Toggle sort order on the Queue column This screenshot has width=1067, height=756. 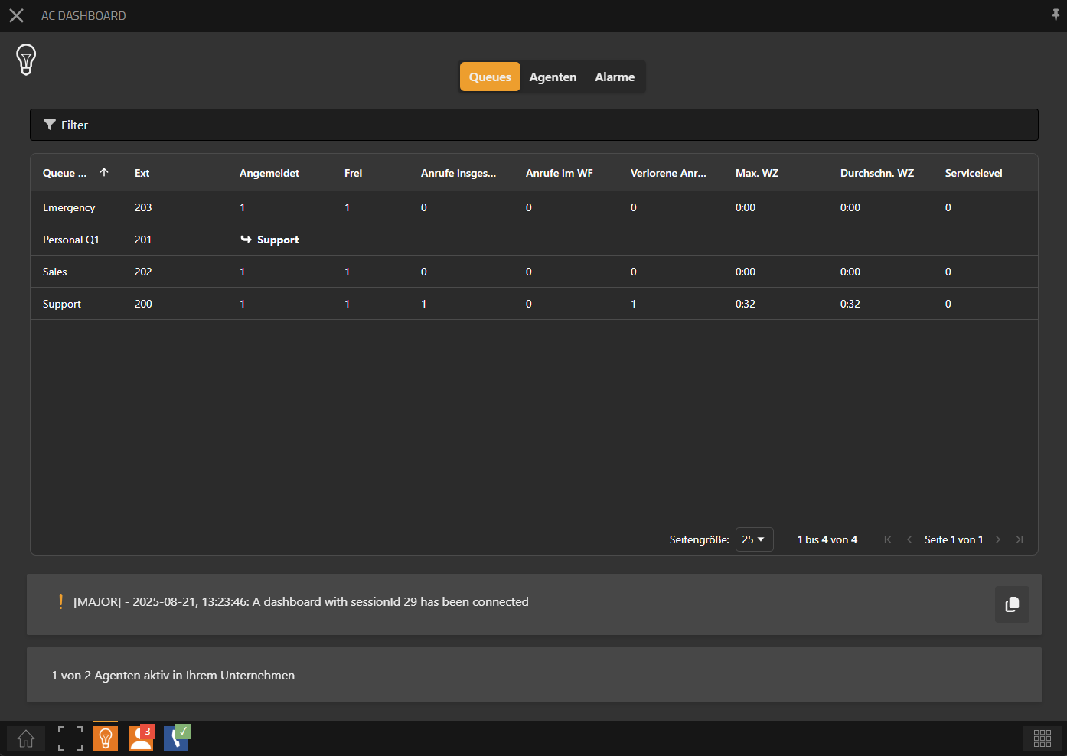(65, 173)
